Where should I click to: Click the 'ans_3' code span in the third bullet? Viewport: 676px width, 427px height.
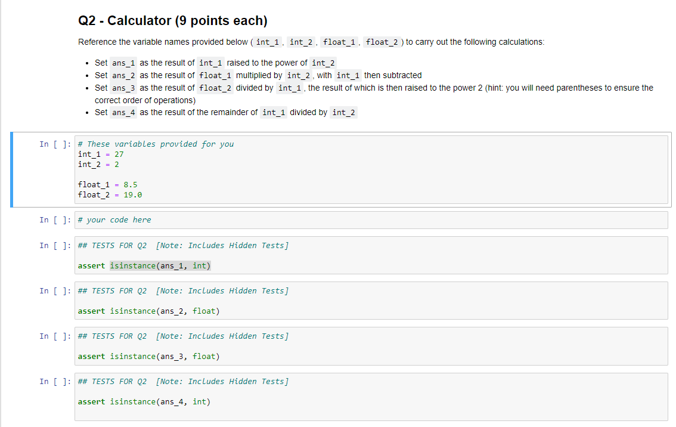pyautogui.click(x=123, y=88)
